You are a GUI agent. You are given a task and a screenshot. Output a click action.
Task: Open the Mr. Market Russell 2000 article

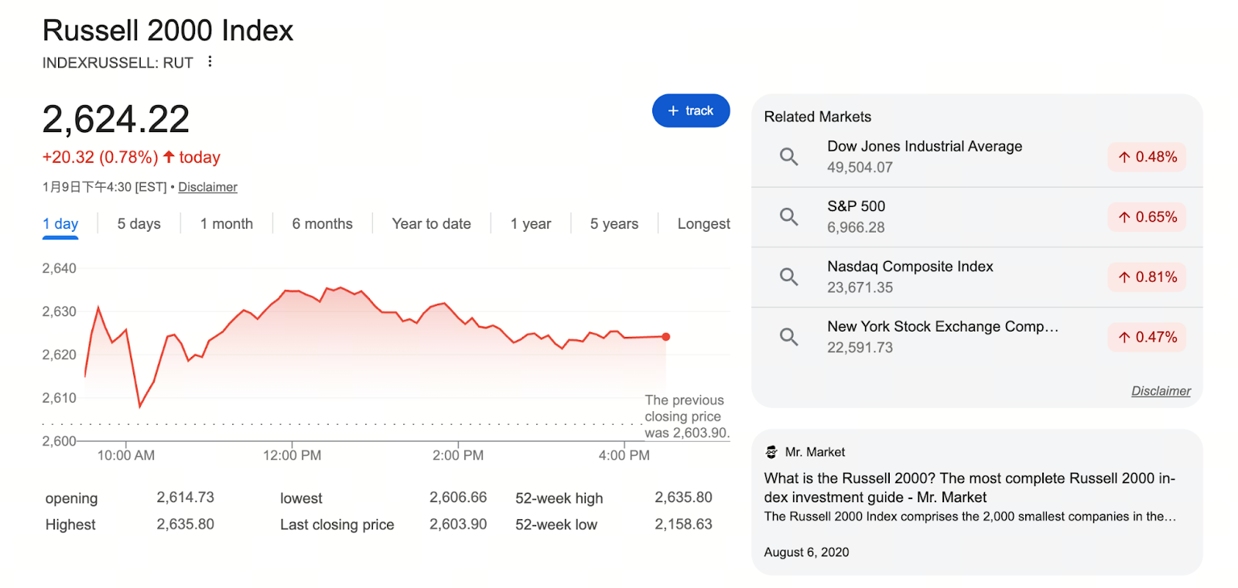point(969,488)
